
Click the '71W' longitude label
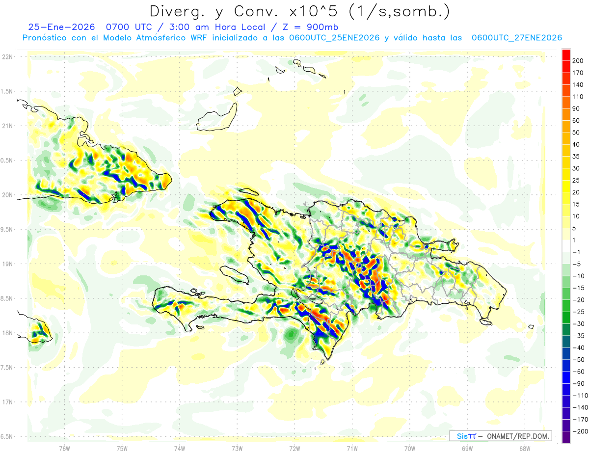(352, 448)
